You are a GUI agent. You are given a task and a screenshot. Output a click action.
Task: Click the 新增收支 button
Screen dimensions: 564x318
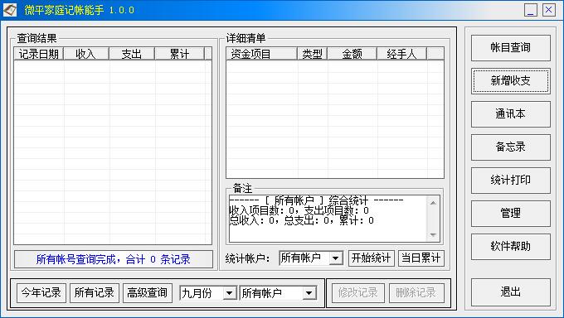click(510, 81)
